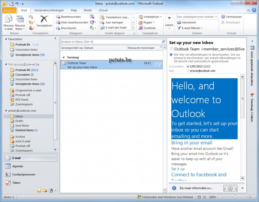Click the zoom out minus button
Screen dimensions: 259x202
220,197
